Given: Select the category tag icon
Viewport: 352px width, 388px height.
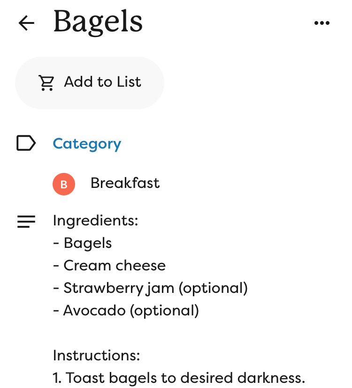Looking at the screenshot, I should 26,143.
